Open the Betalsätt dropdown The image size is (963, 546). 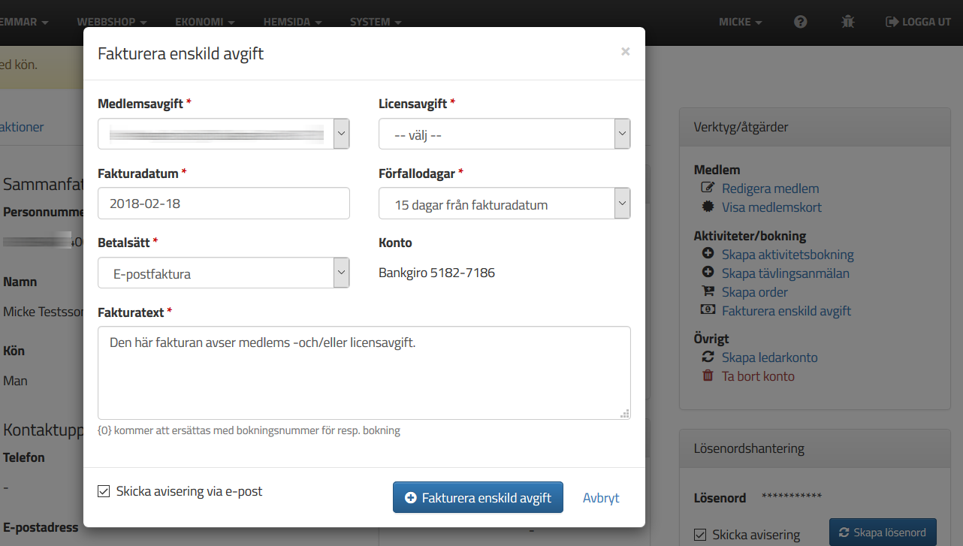tap(224, 273)
